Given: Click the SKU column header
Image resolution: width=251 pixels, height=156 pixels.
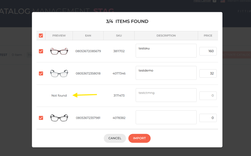Looking at the screenshot, I should point(119,35).
